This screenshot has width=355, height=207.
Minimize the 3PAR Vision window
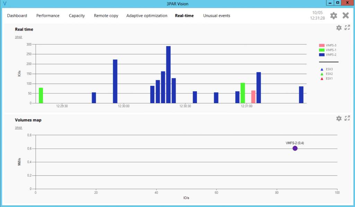(330, 3)
